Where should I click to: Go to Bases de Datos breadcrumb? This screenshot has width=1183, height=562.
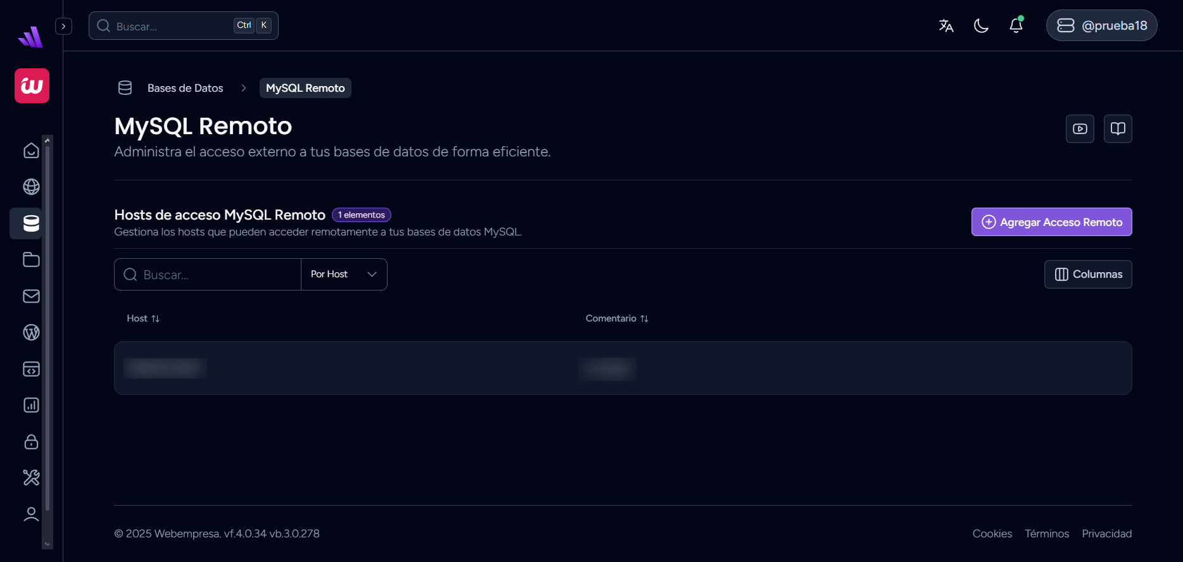[x=185, y=88]
